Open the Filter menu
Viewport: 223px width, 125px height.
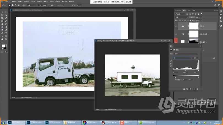coord(46,2)
